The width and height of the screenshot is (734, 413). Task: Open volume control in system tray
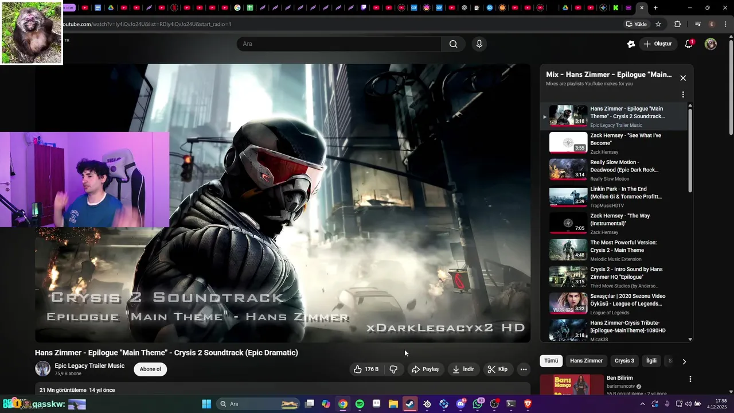pyautogui.click(x=689, y=404)
